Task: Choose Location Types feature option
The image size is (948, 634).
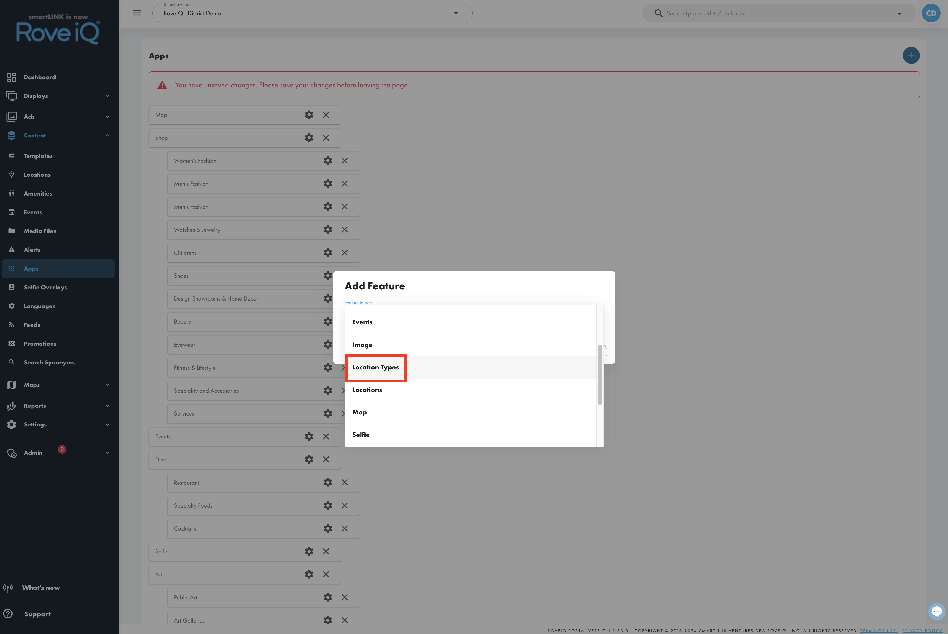Action: point(470,367)
